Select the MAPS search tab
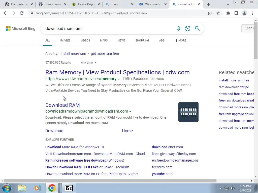This screenshot has height=193, width=258. 104,40
